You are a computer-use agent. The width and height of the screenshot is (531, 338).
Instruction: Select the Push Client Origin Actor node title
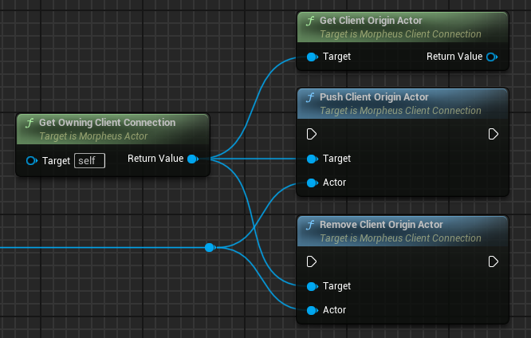coord(374,97)
